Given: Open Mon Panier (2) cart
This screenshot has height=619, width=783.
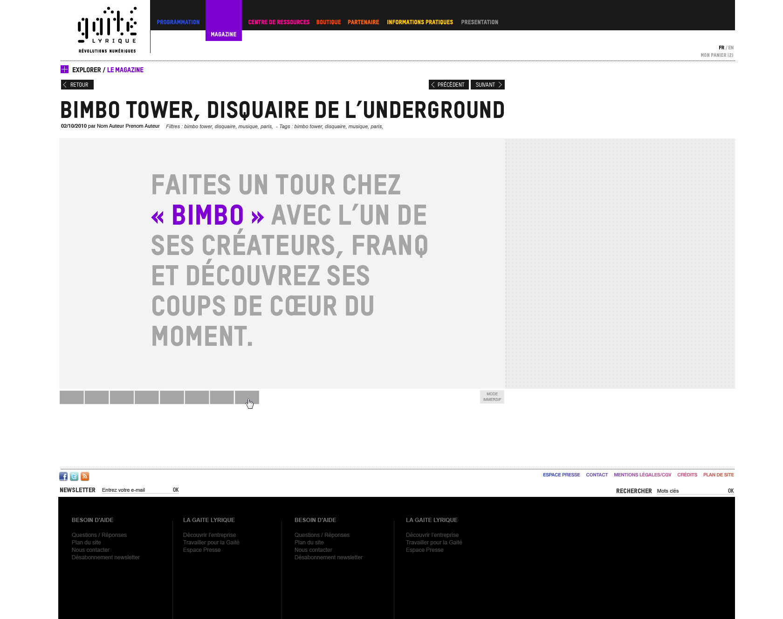Looking at the screenshot, I should [717, 55].
